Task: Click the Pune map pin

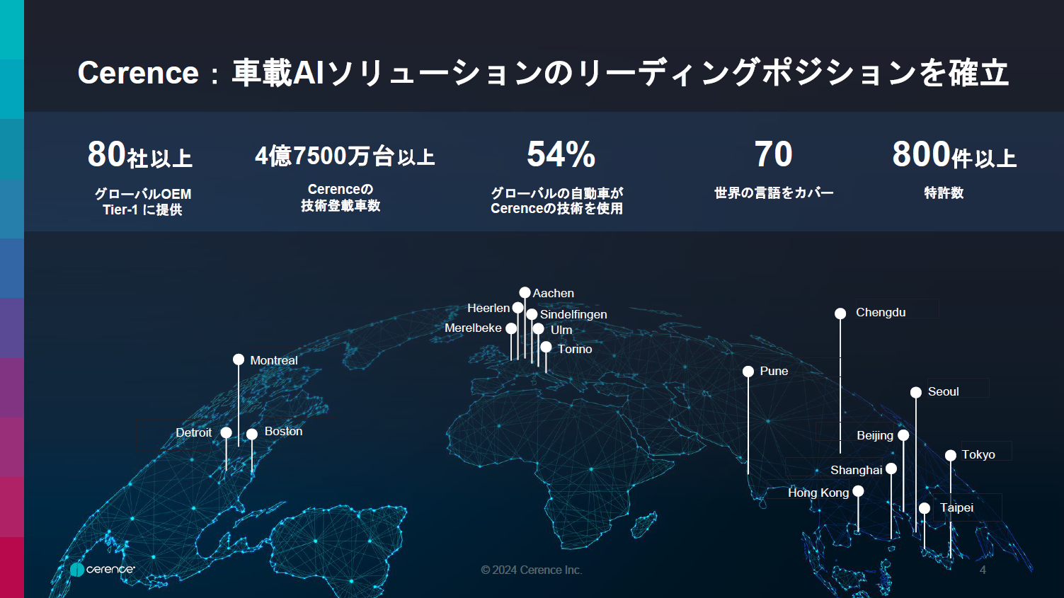Action: pos(749,370)
